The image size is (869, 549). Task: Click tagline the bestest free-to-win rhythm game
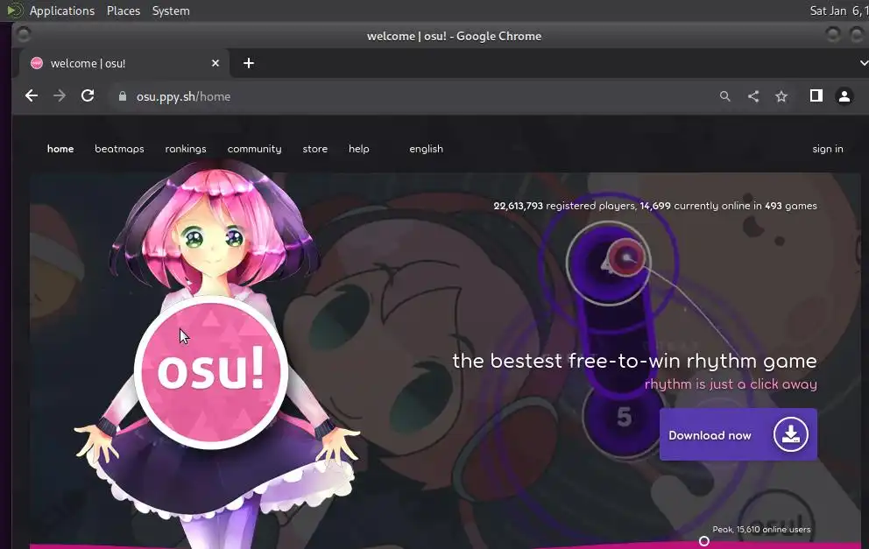634,361
